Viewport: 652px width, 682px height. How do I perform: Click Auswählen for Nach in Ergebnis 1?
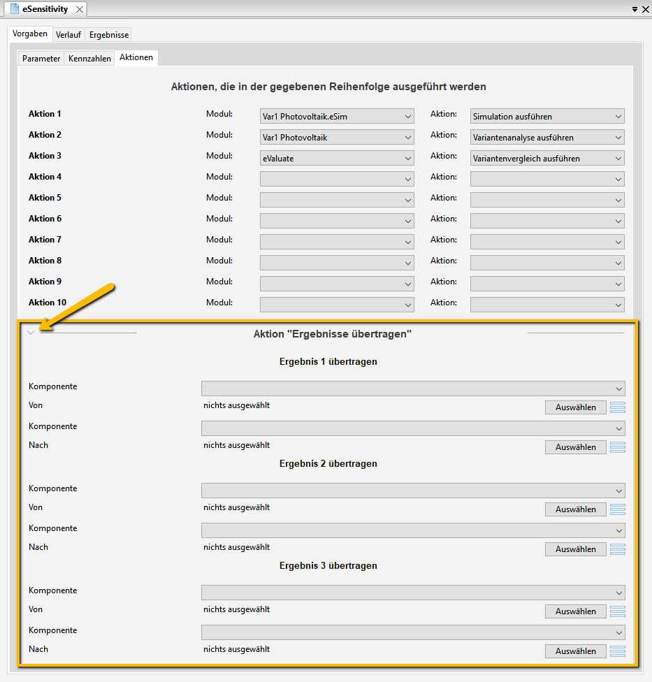point(575,447)
